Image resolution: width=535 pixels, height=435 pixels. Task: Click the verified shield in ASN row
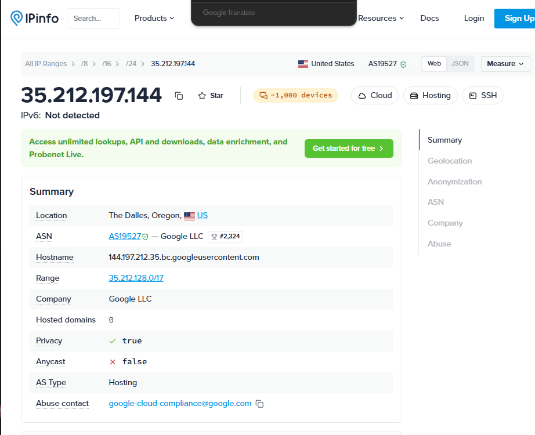(x=145, y=237)
